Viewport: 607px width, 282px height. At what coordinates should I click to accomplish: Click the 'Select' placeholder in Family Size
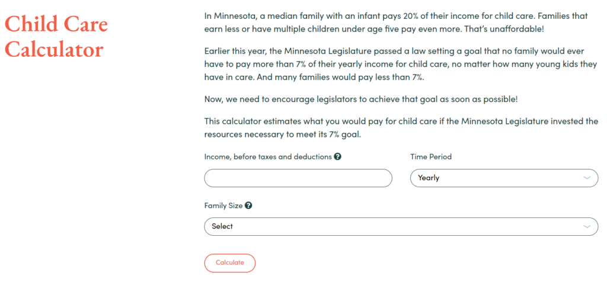(x=222, y=226)
